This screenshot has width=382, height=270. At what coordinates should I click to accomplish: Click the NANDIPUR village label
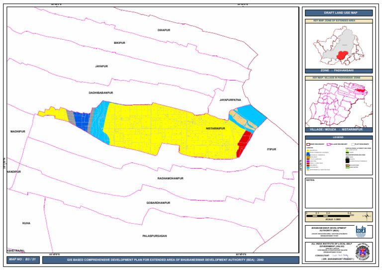coord(14,172)
